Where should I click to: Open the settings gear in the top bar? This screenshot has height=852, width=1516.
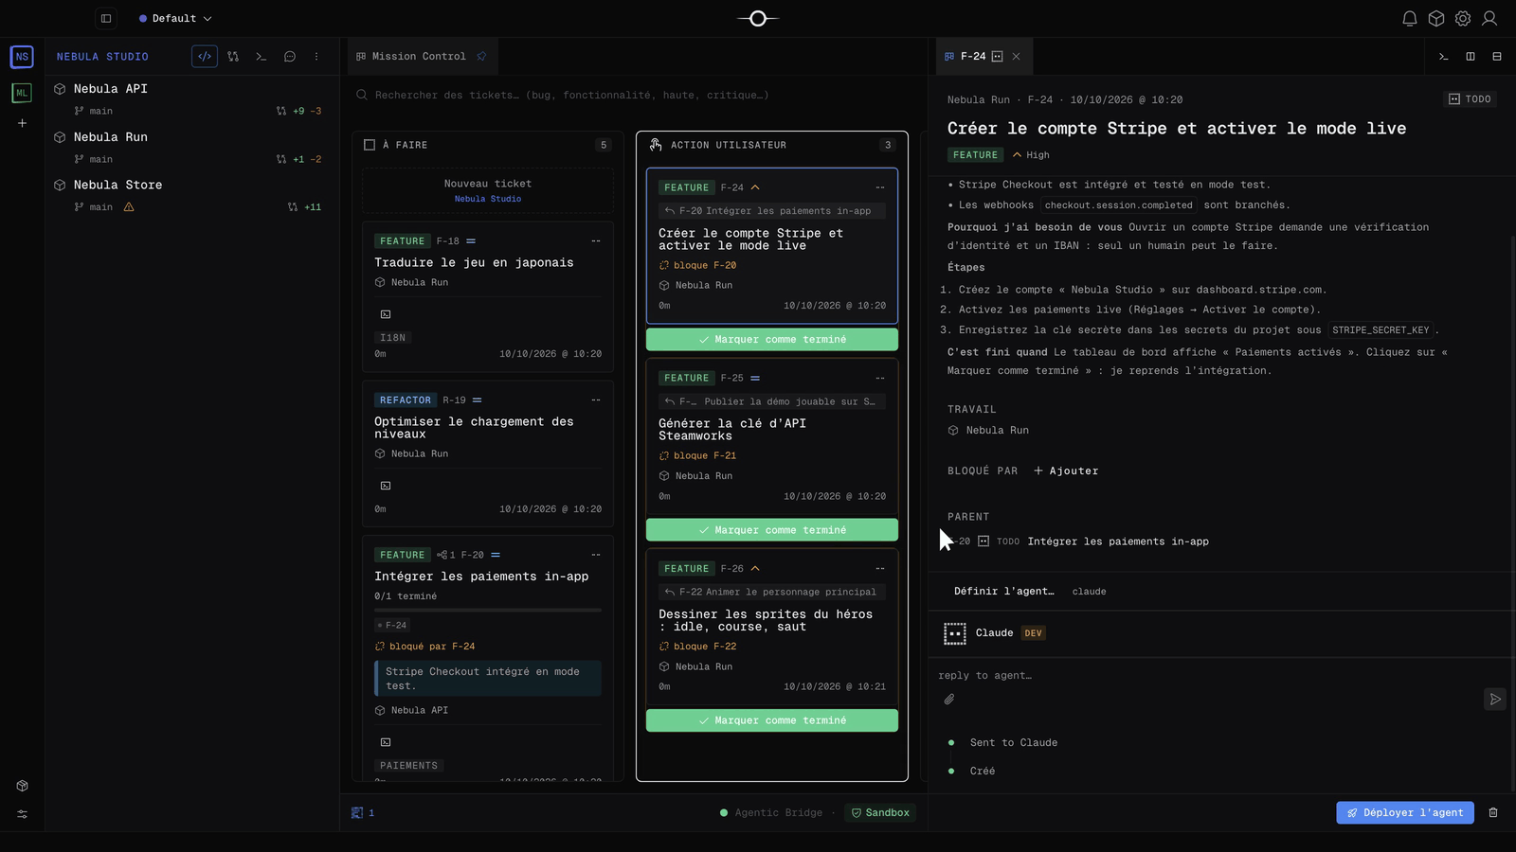click(1463, 18)
